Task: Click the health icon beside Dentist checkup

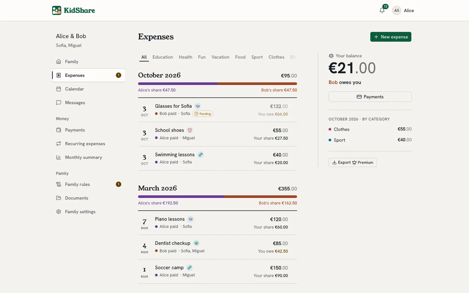Action: 196,243
